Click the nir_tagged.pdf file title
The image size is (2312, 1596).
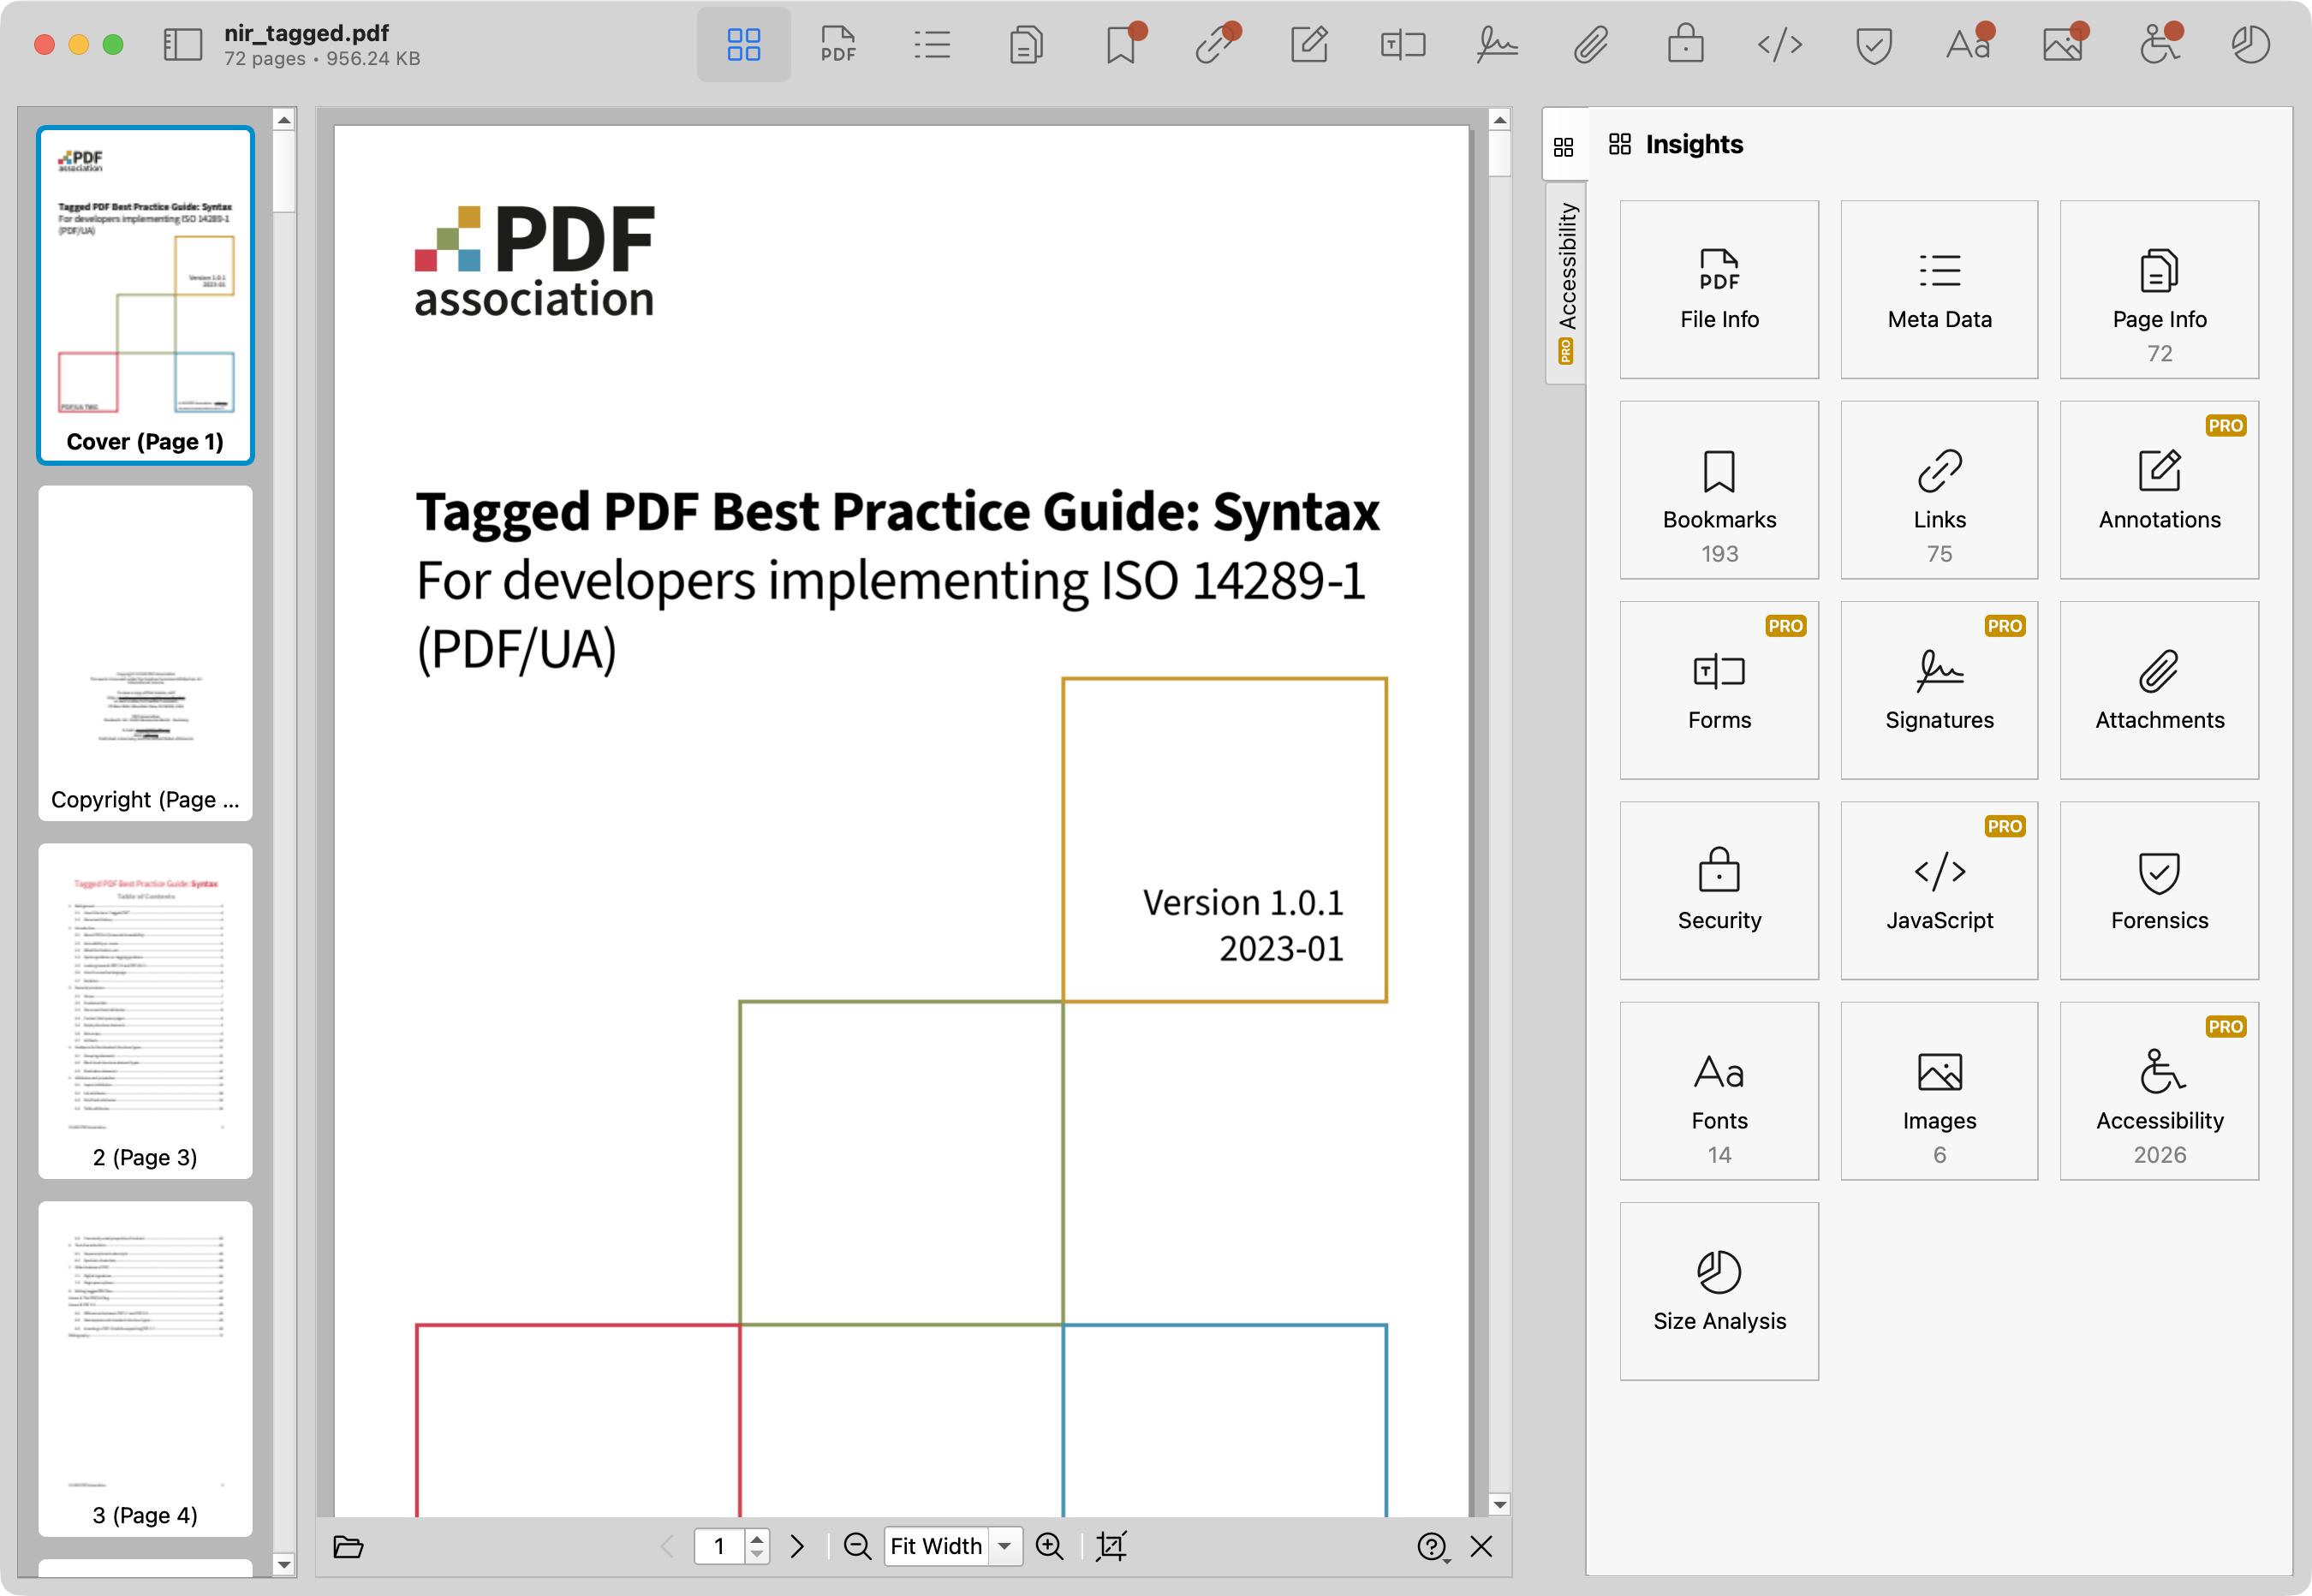(306, 33)
